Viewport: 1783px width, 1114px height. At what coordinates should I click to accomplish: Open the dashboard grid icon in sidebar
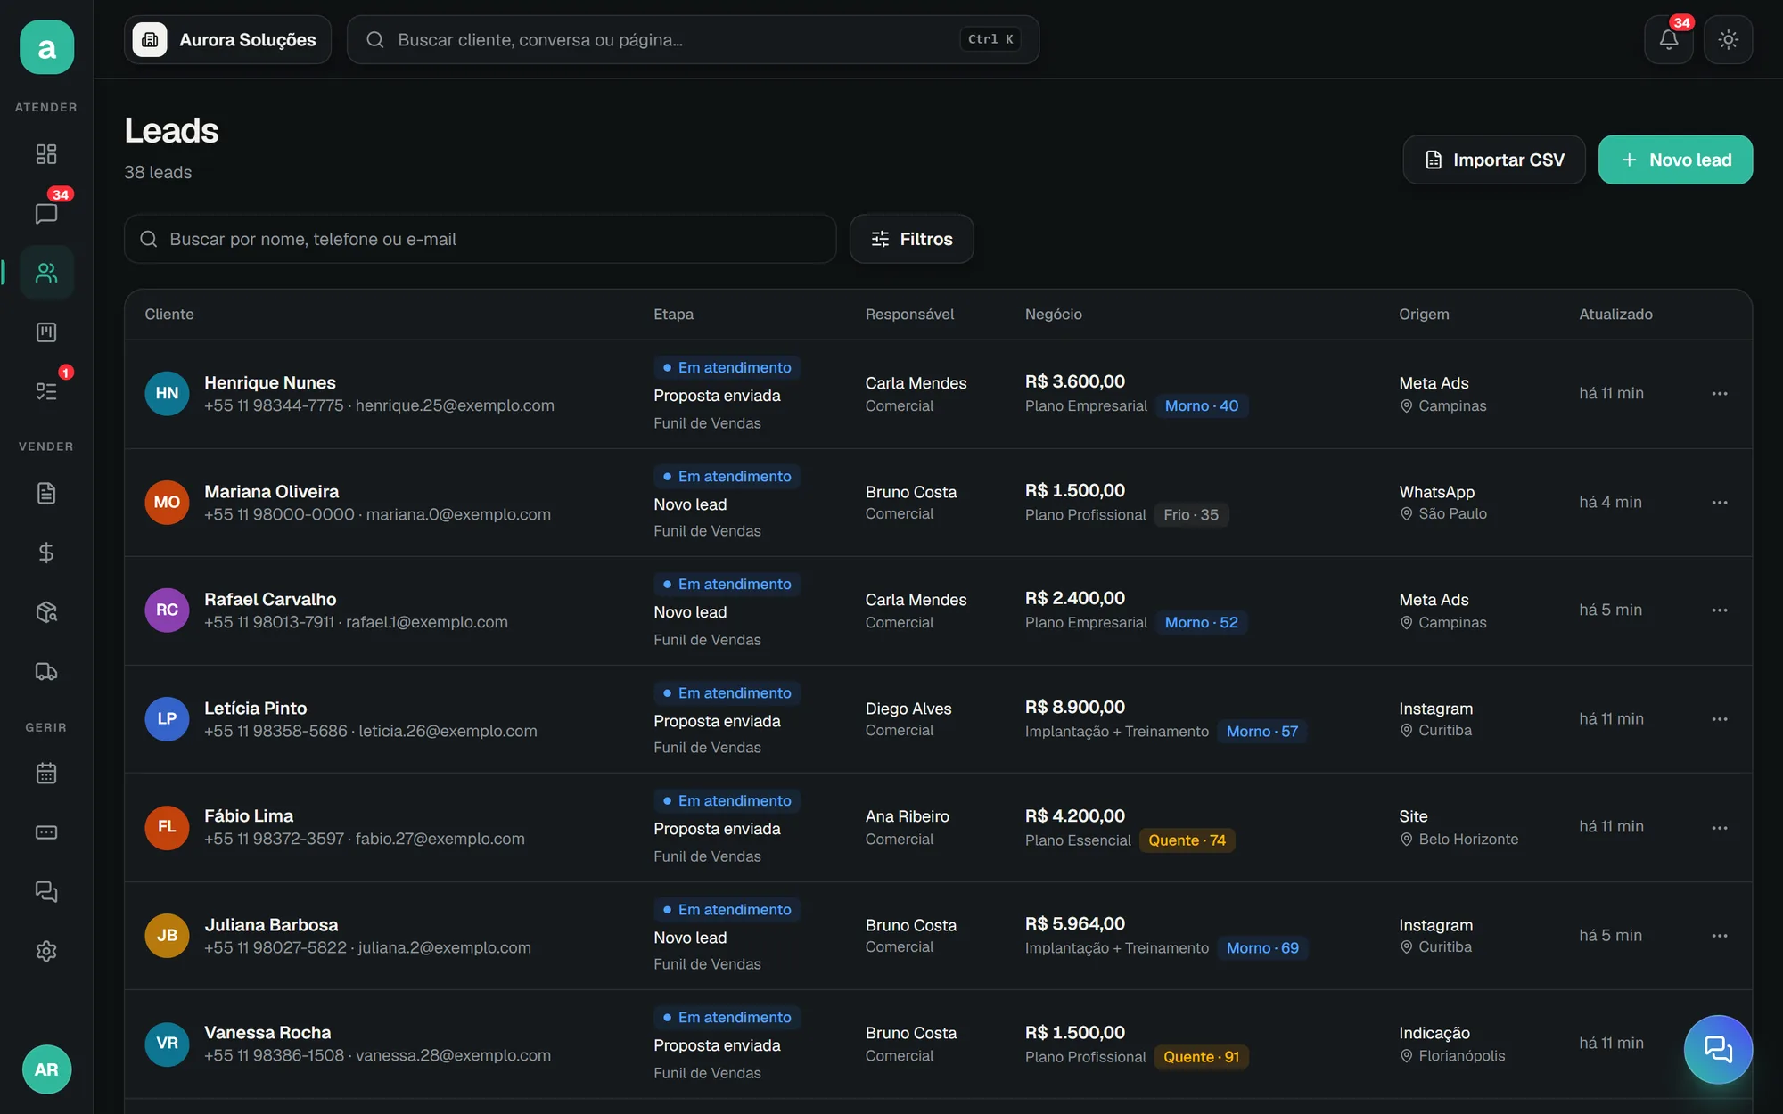pyautogui.click(x=46, y=154)
